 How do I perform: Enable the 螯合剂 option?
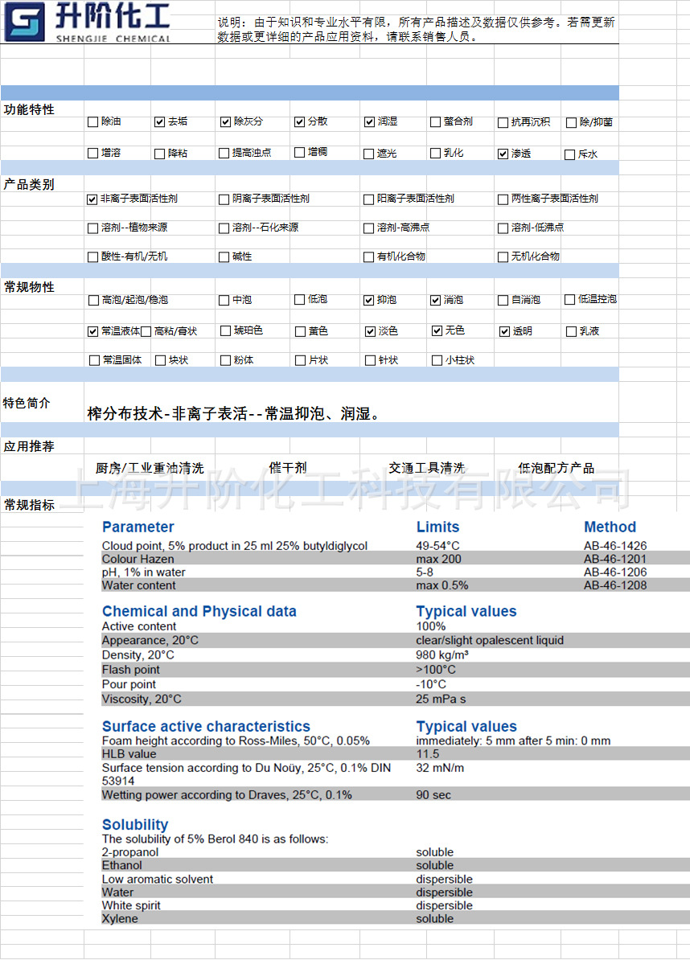[x=434, y=121]
